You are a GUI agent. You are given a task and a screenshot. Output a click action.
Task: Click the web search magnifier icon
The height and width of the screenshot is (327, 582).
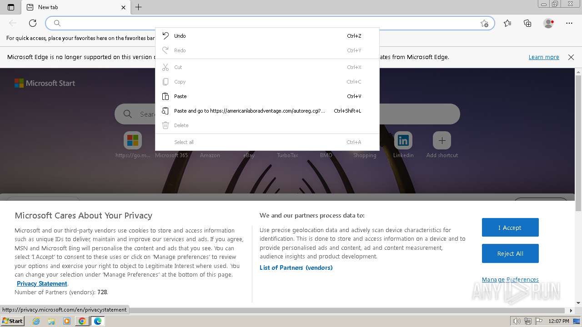coord(128,114)
